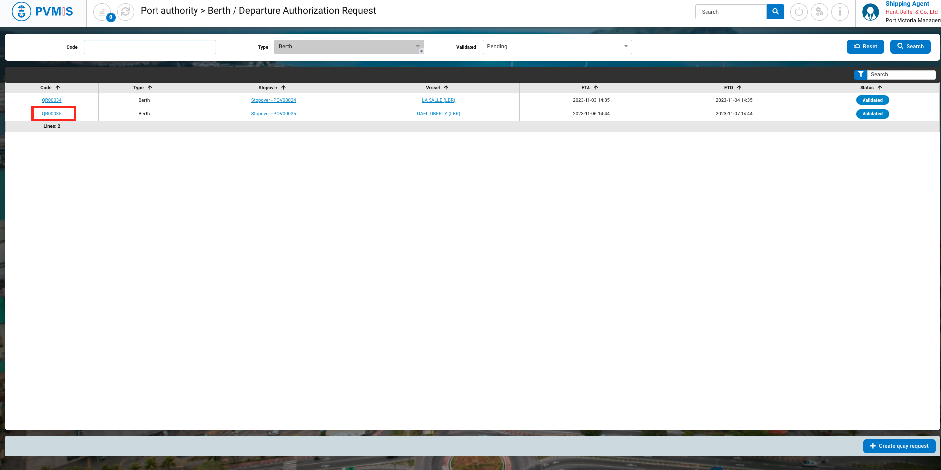Click the Code filter input field
The height and width of the screenshot is (470, 941).
click(150, 47)
